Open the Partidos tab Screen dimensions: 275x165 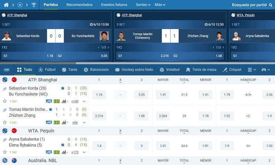51,5
